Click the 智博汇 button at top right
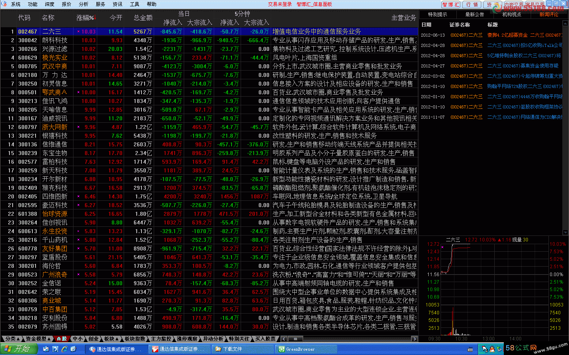Screen dimensions: 569x355 pos(451,4)
